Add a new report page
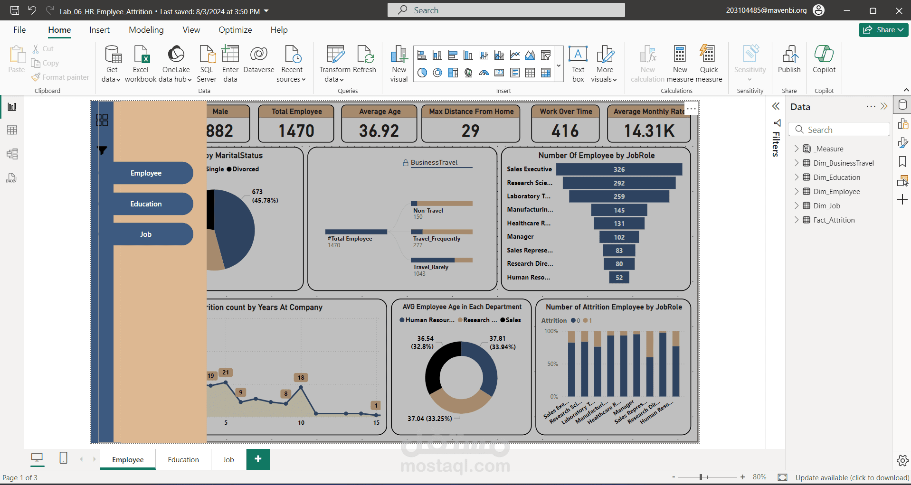Viewport: 911px width, 485px height. pyautogui.click(x=258, y=459)
